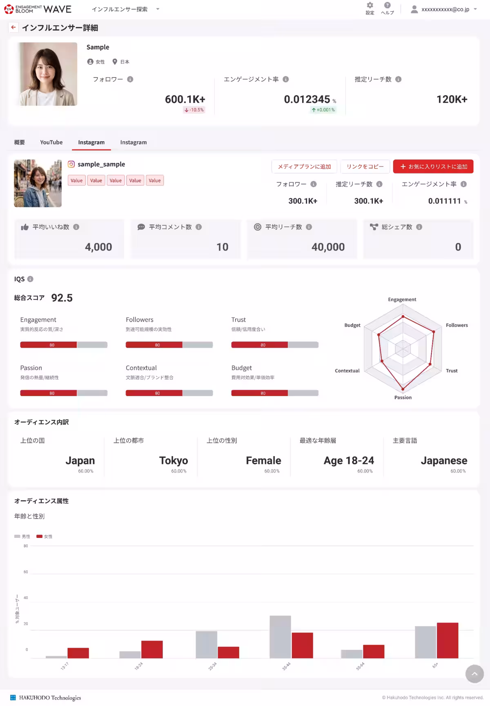Switch to the 概要 tab
490x706 pixels.
tap(20, 142)
